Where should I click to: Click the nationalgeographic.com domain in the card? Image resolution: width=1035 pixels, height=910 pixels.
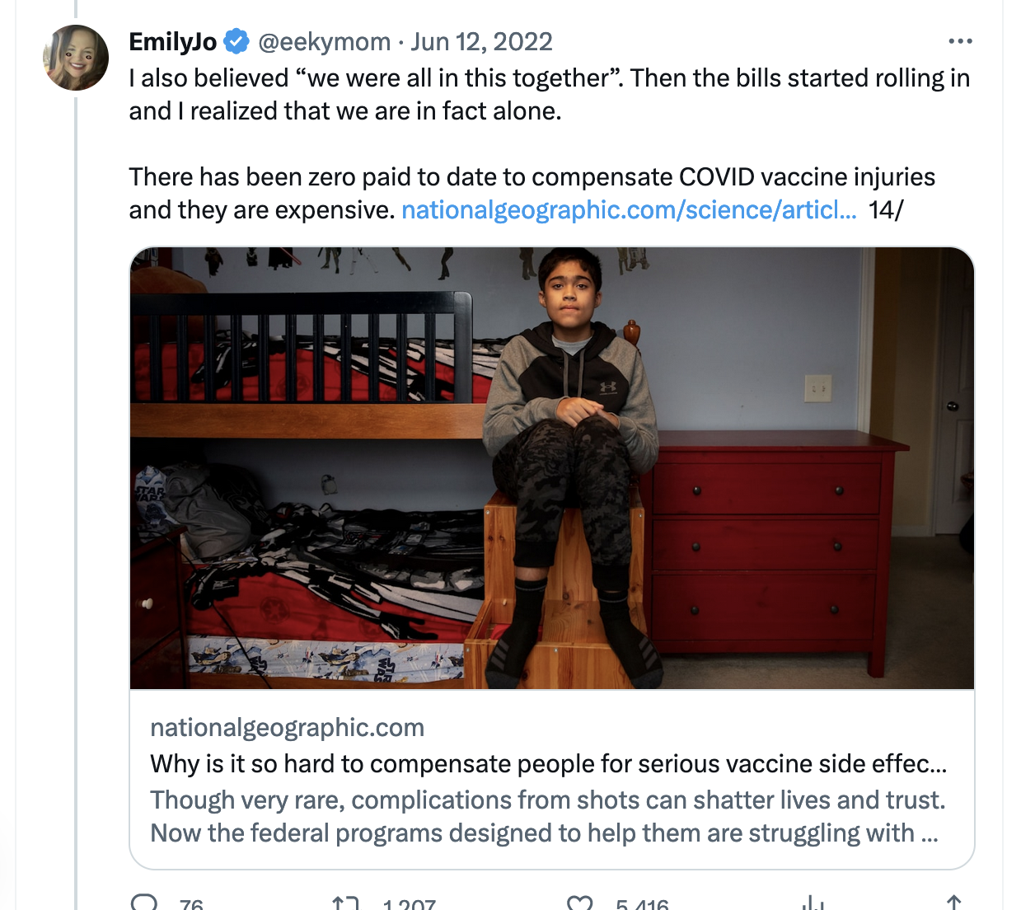(287, 728)
